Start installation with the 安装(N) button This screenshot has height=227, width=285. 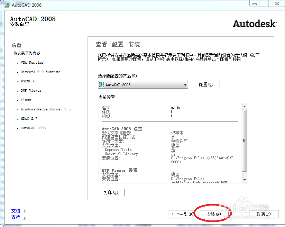coord(214,214)
